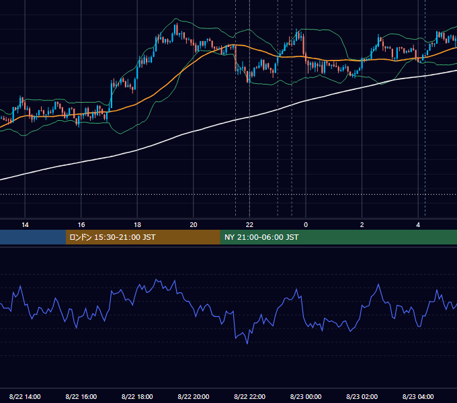Click the hour label 22 on the time axis
The height and width of the screenshot is (403, 457).
coord(249,225)
